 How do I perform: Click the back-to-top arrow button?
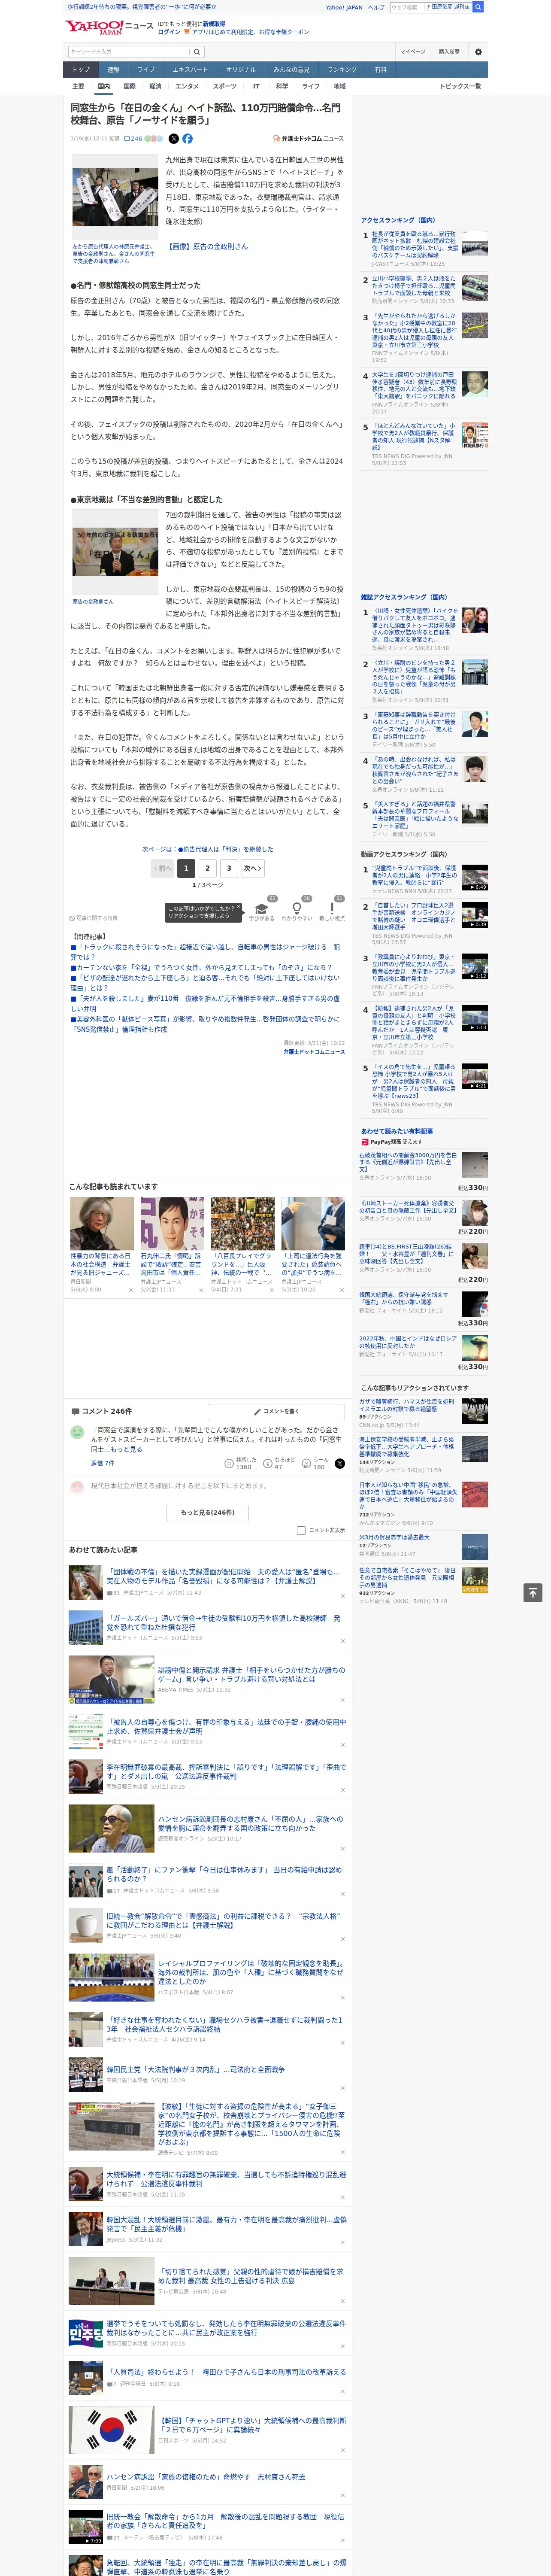click(533, 1592)
